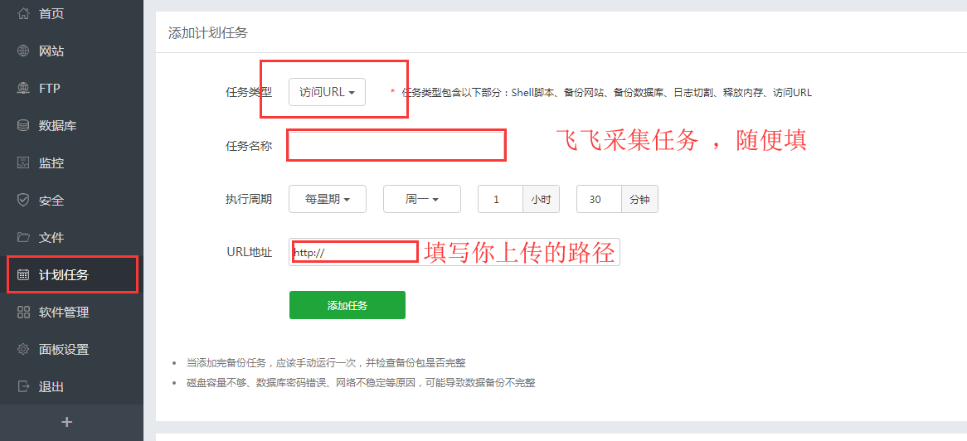Open the 访问URL task type dropdown
This screenshot has width=967, height=441.
(x=327, y=92)
